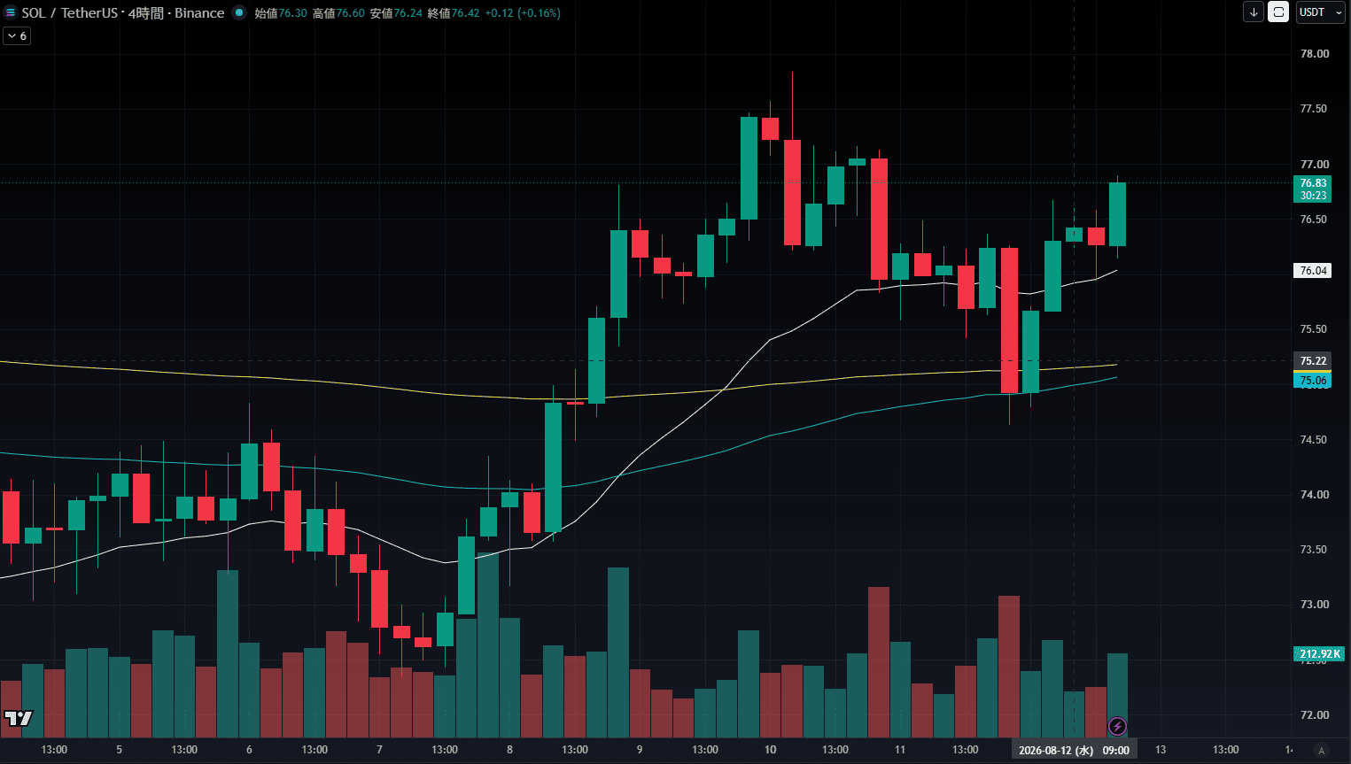The width and height of the screenshot is (1351, 764).
Task: Click the 安値 76.24 low value
Action: pos(396,13)
